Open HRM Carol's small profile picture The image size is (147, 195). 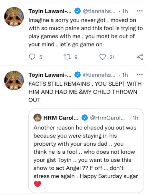tap(37, 118)
